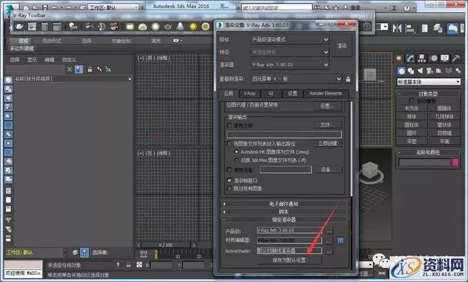Select Autodesk ME 图像序列文件 radio button
The image size is (468, 282).
coord(236,152)
